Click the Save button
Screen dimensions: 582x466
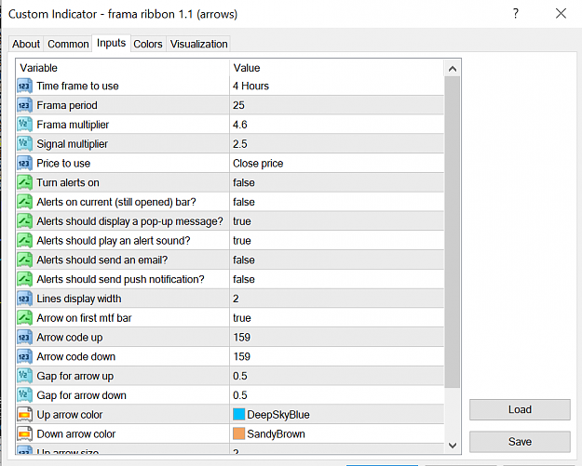pyautogui.click(x=520, y=442)
